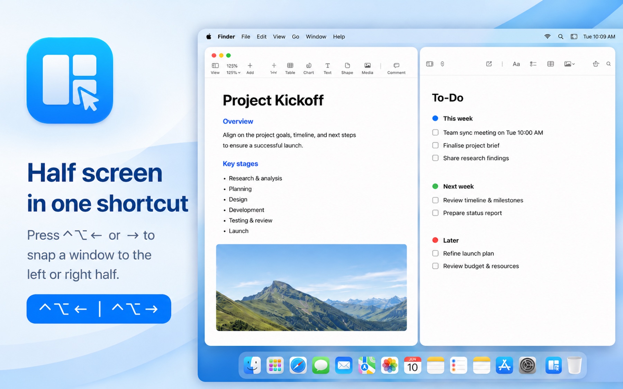This screenshot has height=389, width=623.
Task: Click the Project Kickoff title
Action: tap(273, 101)
